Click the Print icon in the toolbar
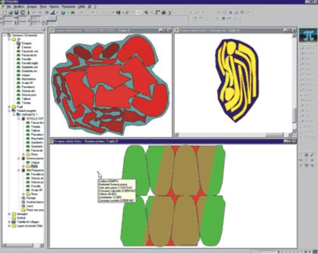Screen dimensions: 318x254 (x=163, y=13)
